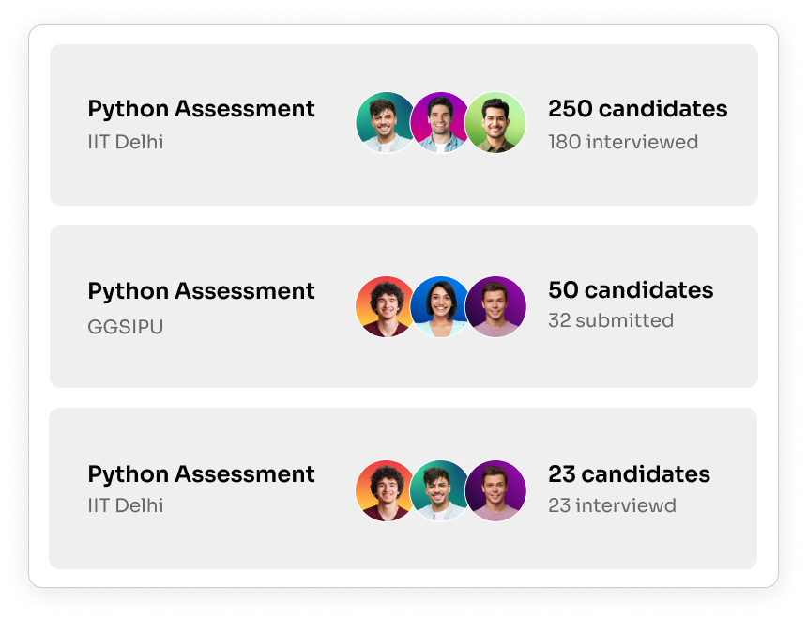Click third avatar in the 50 candidates card

tap(495, 306)
